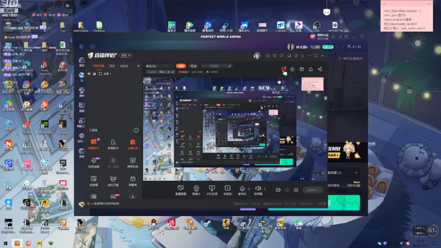Viewport: 441px width, 248px height.
Task: Toggle visibility eye of 全屏 1 source
Action: (89, 74)
